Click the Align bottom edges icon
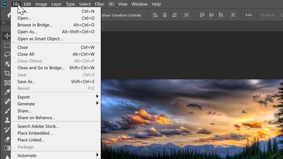 click(x=221, y=15)
